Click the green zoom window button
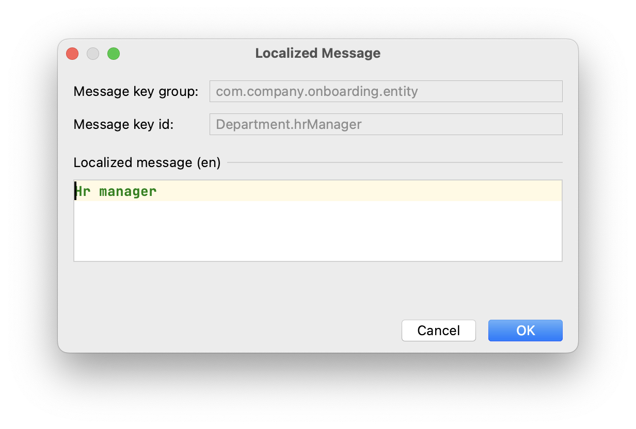Viewport: 636px width, 429px height. [x=114, y=54]
